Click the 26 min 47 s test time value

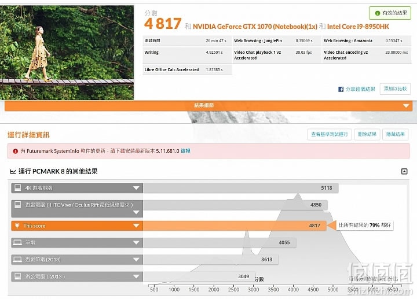coord(216,40)
